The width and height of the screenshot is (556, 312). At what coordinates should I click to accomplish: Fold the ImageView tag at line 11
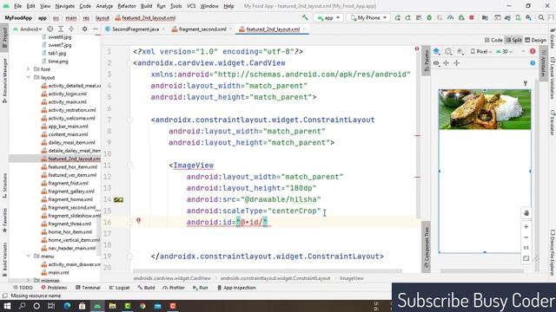(x=129, y=166)
